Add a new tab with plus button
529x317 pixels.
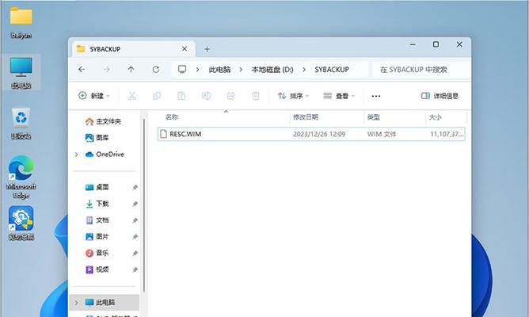point(207,48)
